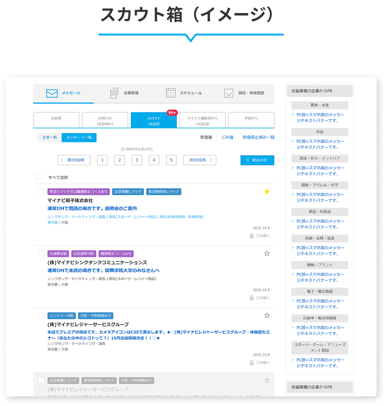
Task: Click company name マイナビ硝子株式会社
Action: click(70, 200)
